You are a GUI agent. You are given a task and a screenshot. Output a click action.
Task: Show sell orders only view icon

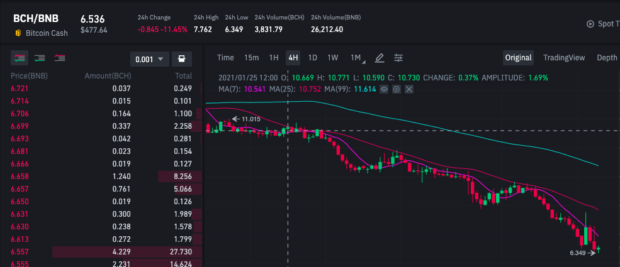pyautogui.click(x=60, y=58)
